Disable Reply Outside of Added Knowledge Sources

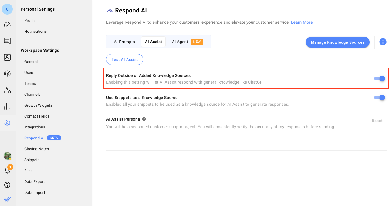click(379, 78)
